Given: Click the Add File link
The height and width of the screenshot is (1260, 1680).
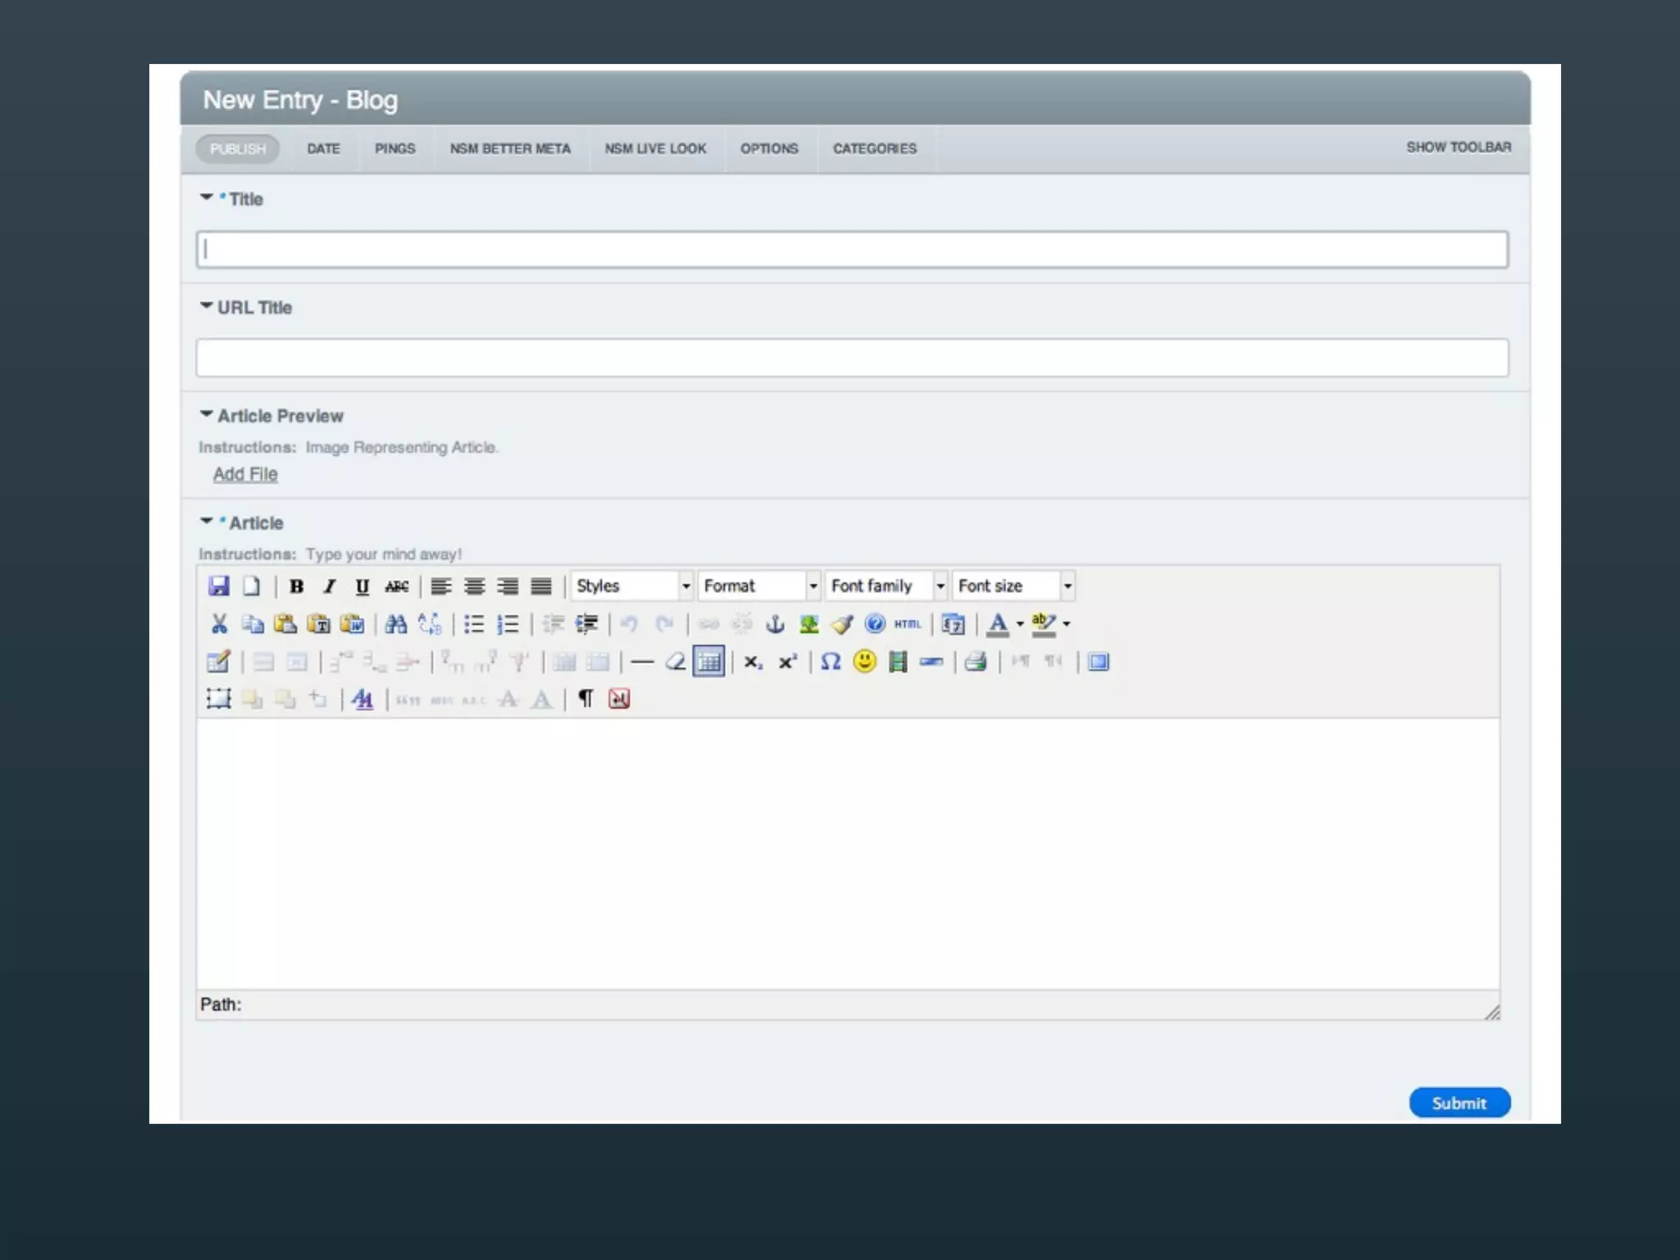Looking at the screenshot, I should click(x=245, y=474).
